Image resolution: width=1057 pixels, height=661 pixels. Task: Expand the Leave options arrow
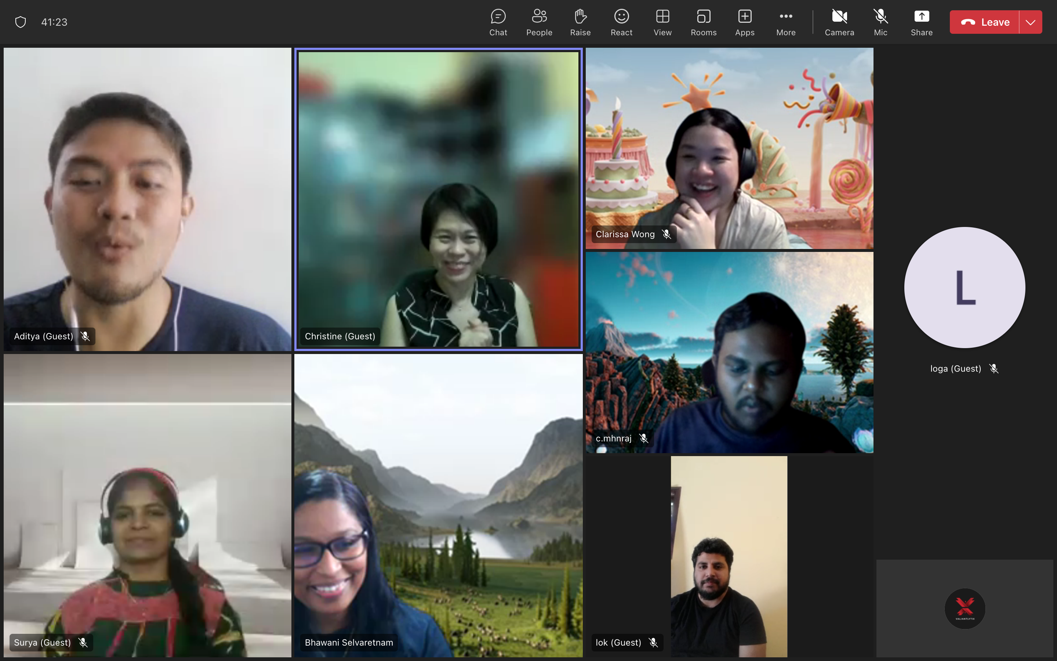[1030, 22]
